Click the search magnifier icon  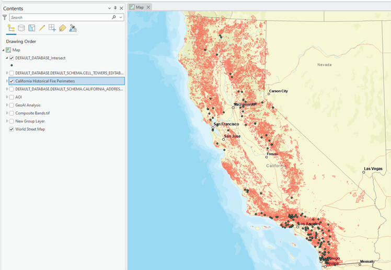pos(114,17)
